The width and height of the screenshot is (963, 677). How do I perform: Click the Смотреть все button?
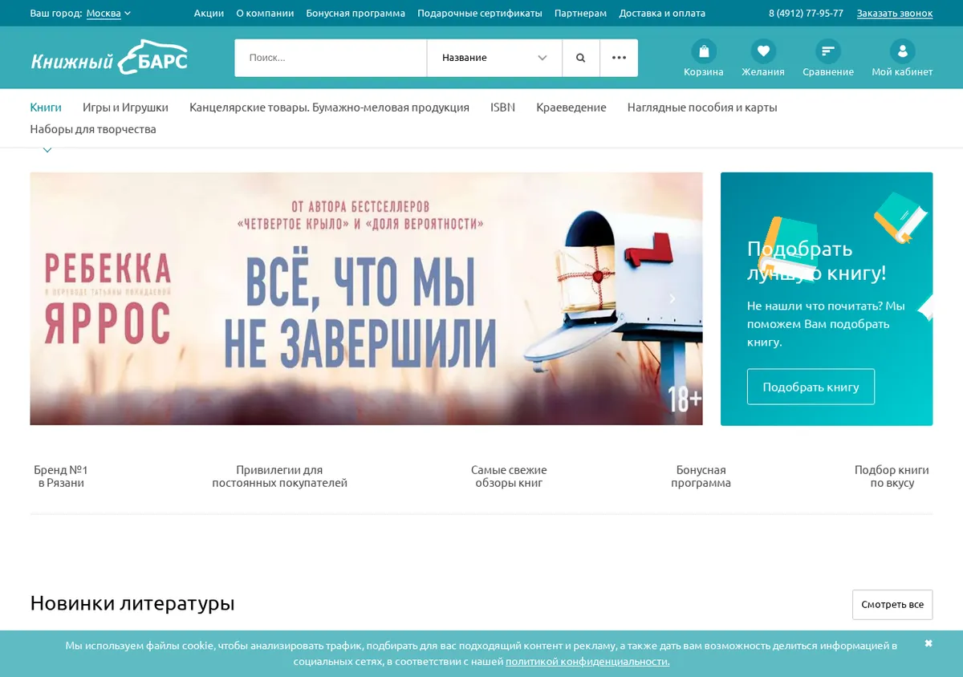pyautogui.click(x=892, y=604)
